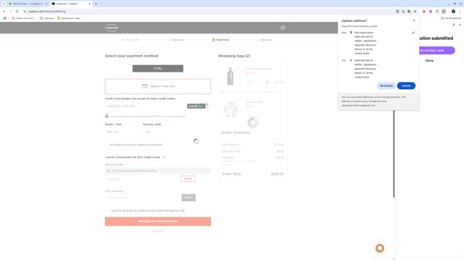Click the Go back link below the proceed button
Screen dimensions: 464x261
coord(158,231)
